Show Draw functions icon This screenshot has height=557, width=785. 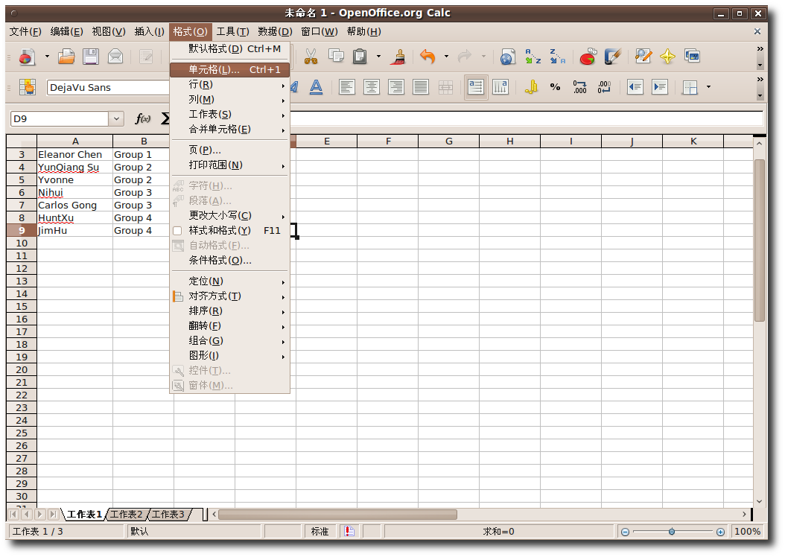tap(612, 57)
